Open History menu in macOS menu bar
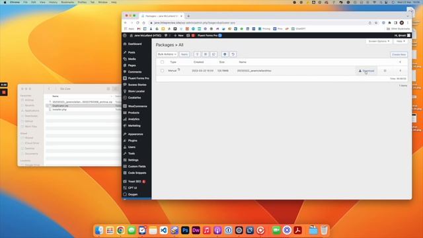 pyautogui.click(x=53, y=2)
